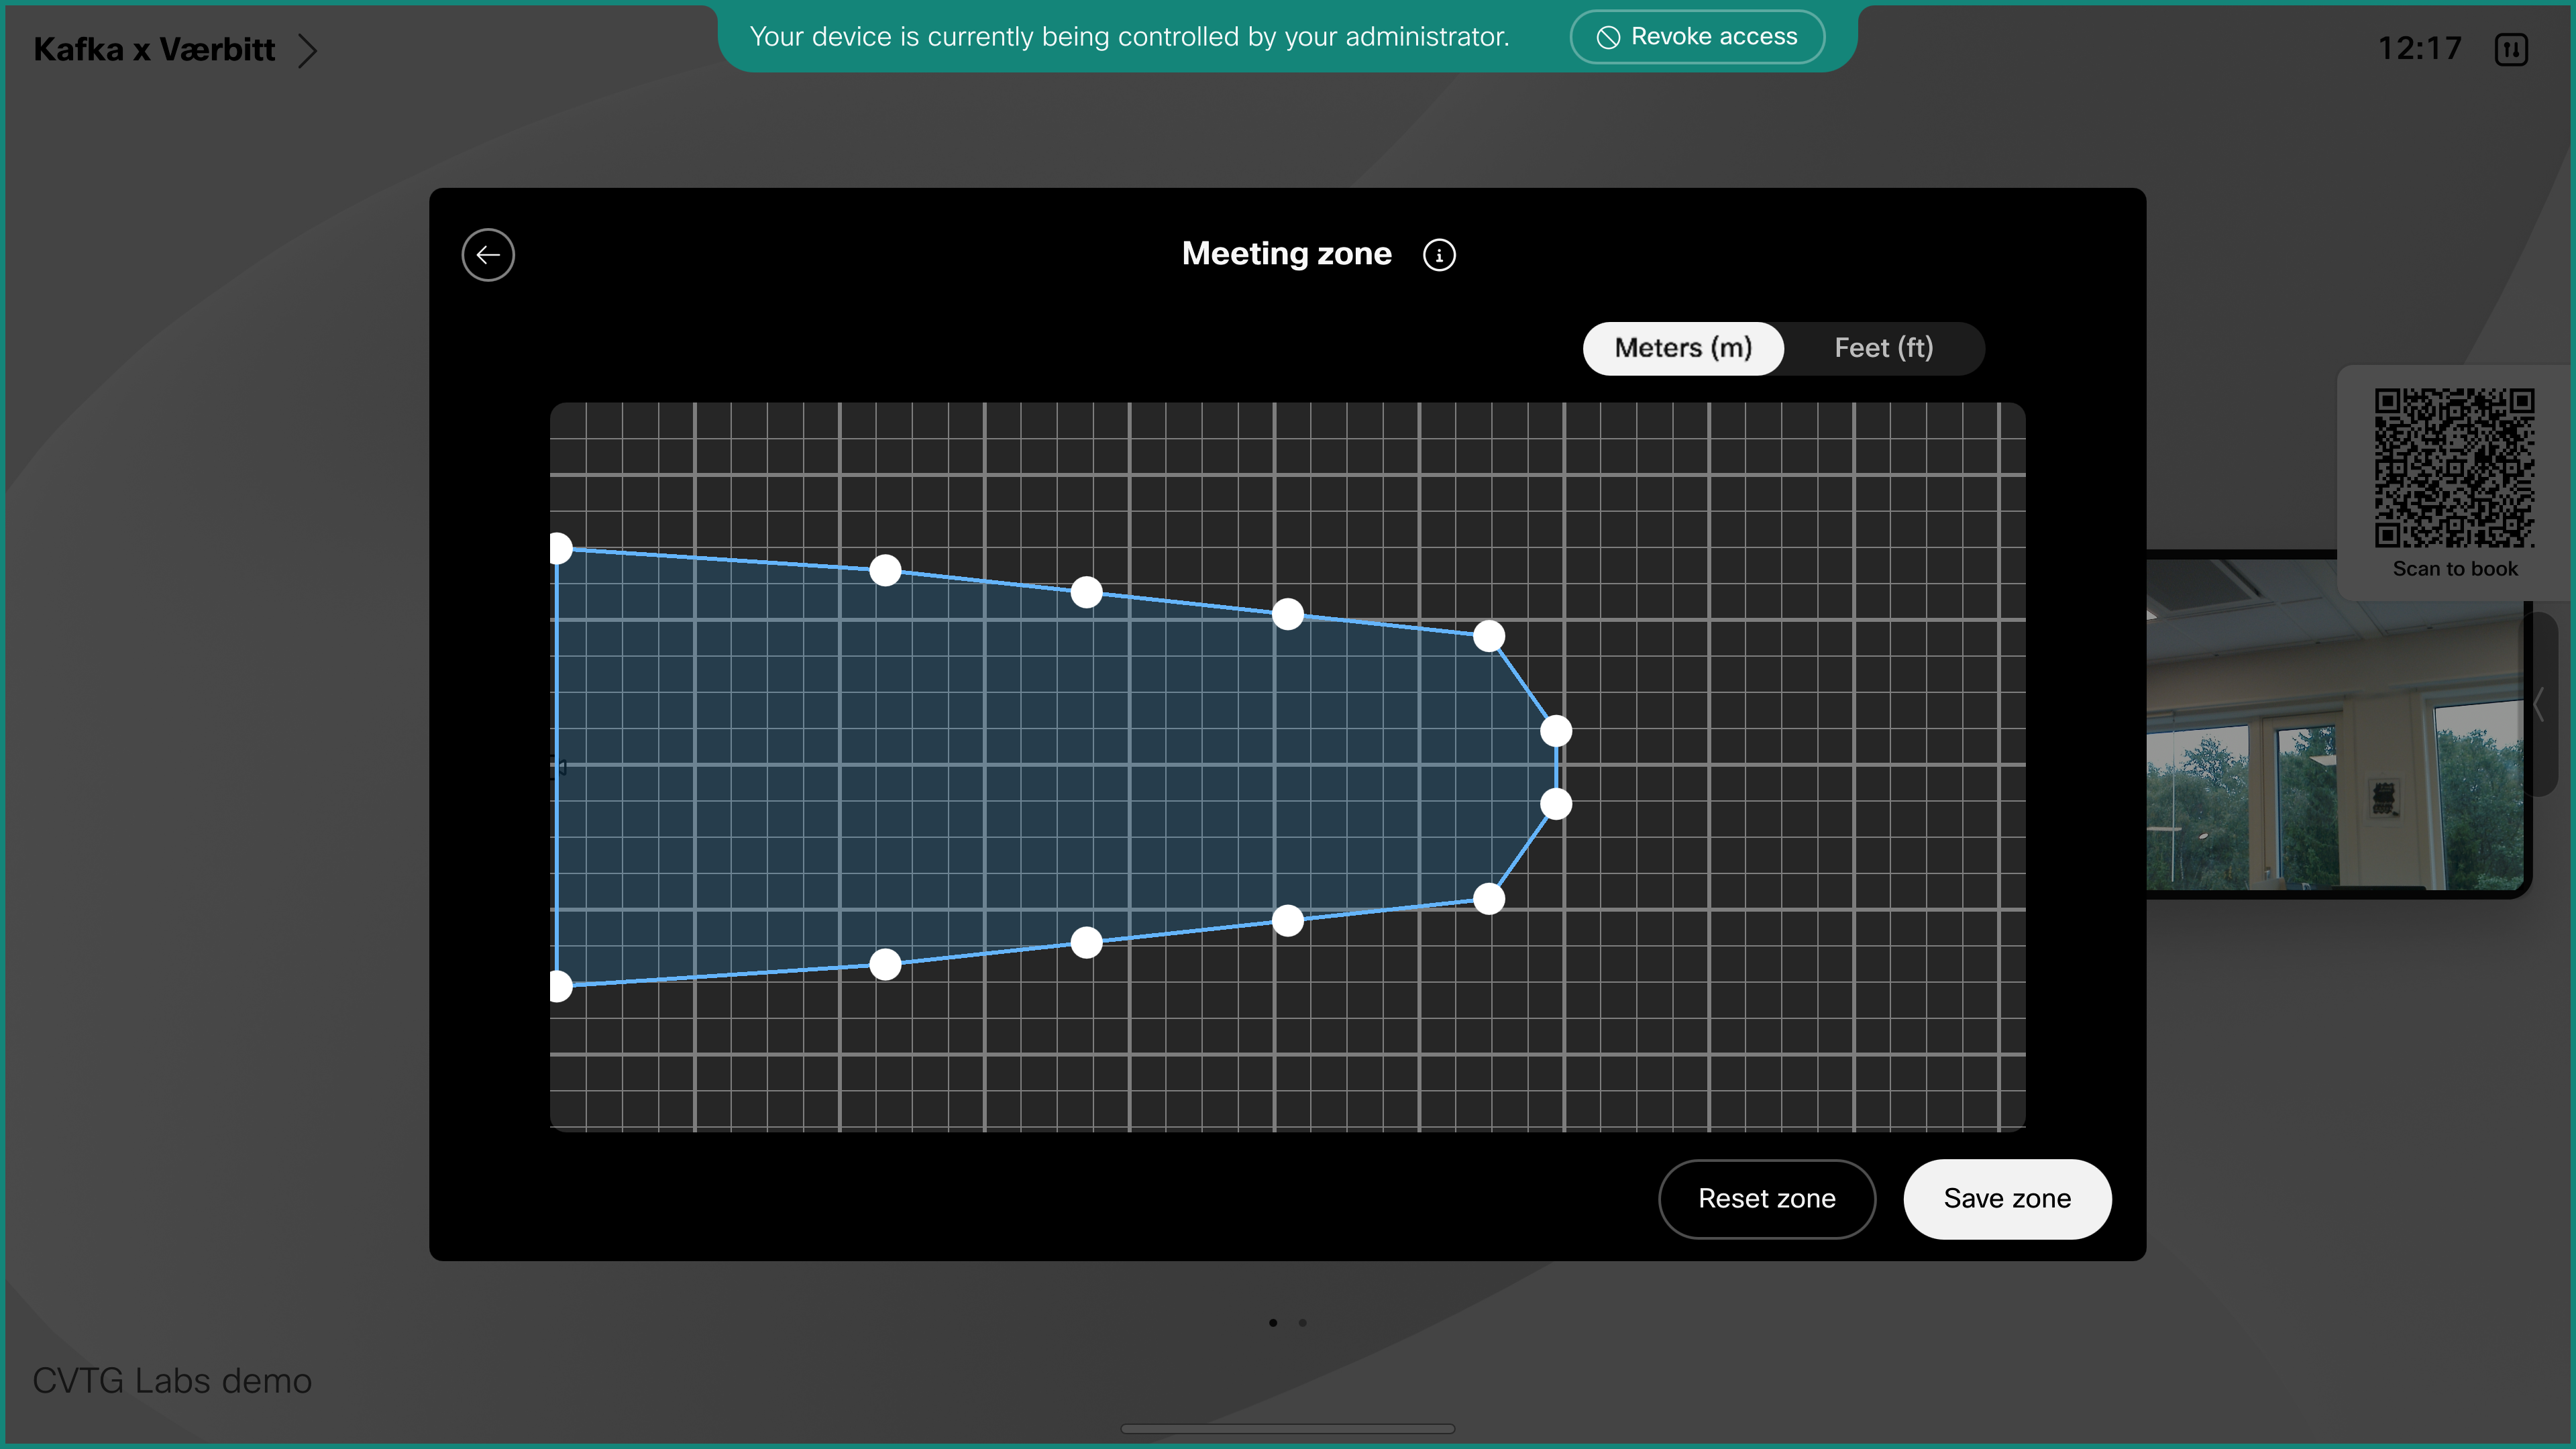
Task: Open Meeting zone info icon
Action: [x=1439, y=255]
